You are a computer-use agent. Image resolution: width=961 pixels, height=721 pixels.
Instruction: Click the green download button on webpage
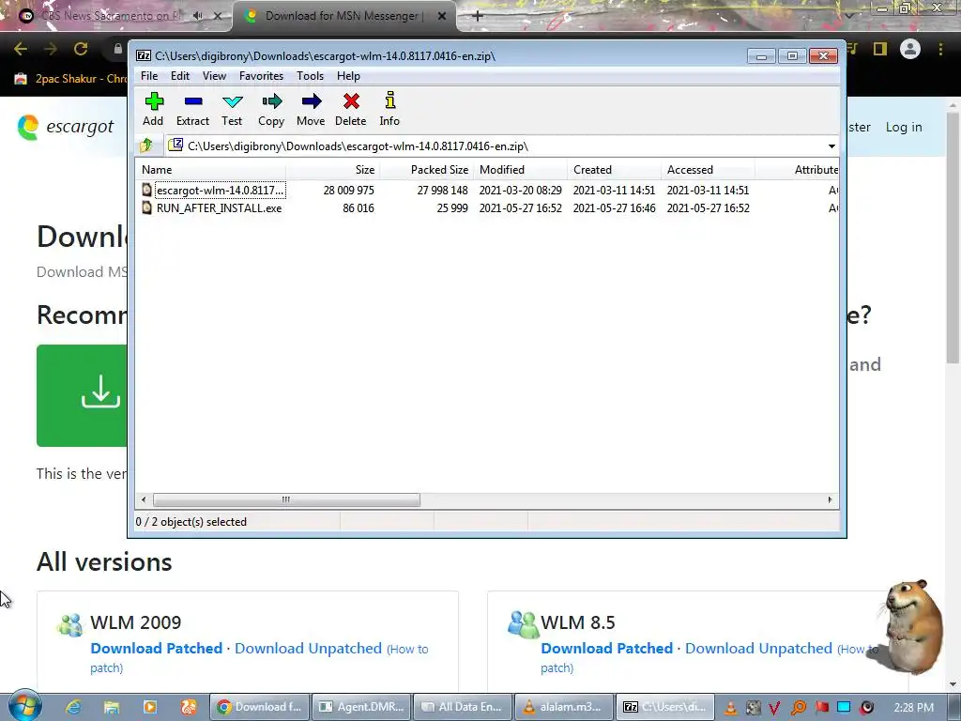tap(82, 395)
